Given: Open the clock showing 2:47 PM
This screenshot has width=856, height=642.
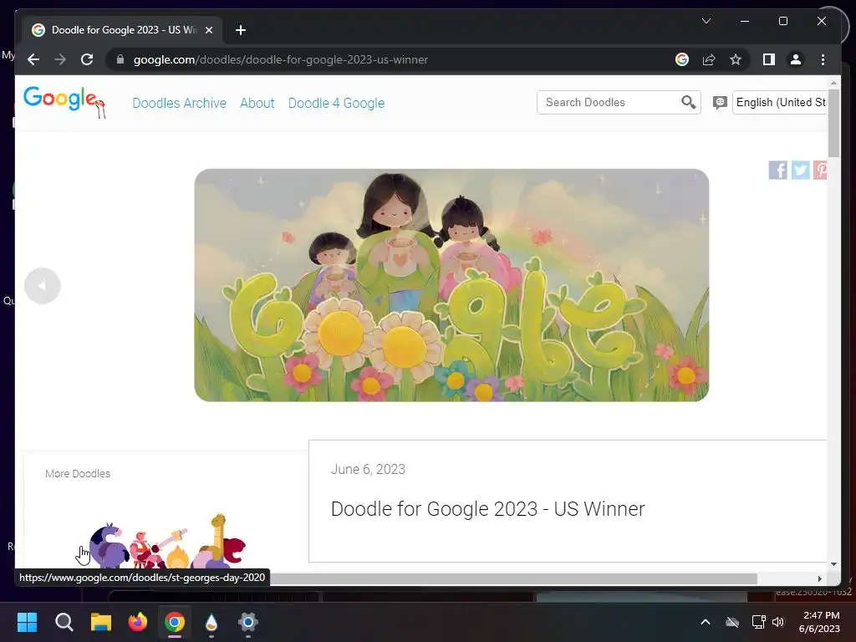Looking at the screenshot, I should point(819,622).
